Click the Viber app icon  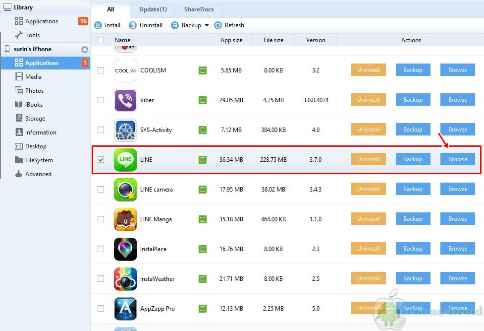[125, 100]
